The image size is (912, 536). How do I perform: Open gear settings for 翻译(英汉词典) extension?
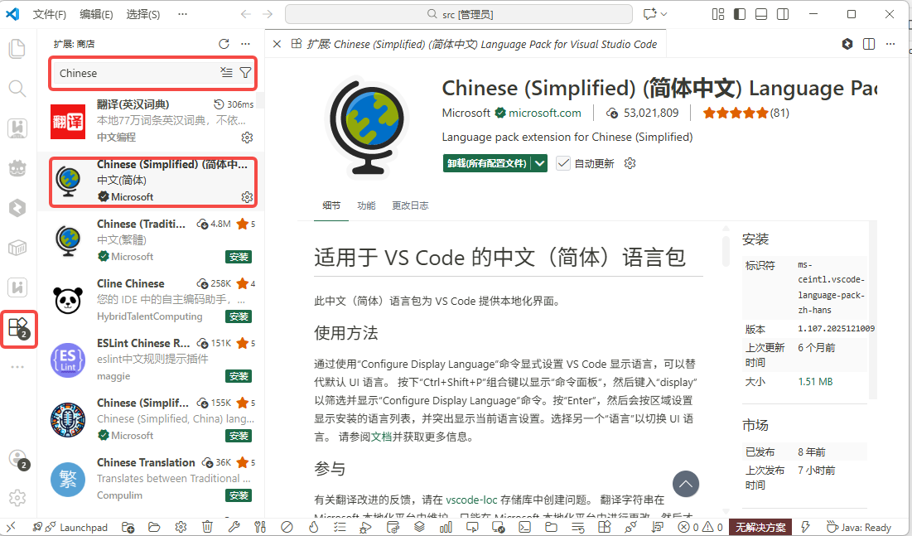tap(247, 138)
